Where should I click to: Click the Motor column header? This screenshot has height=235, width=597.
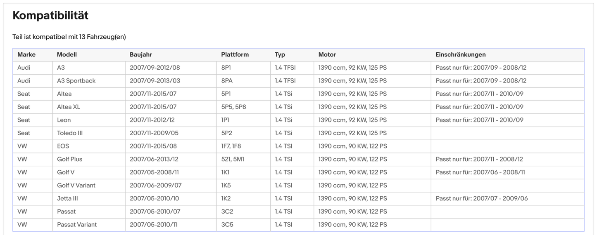[x=327, y=54]
